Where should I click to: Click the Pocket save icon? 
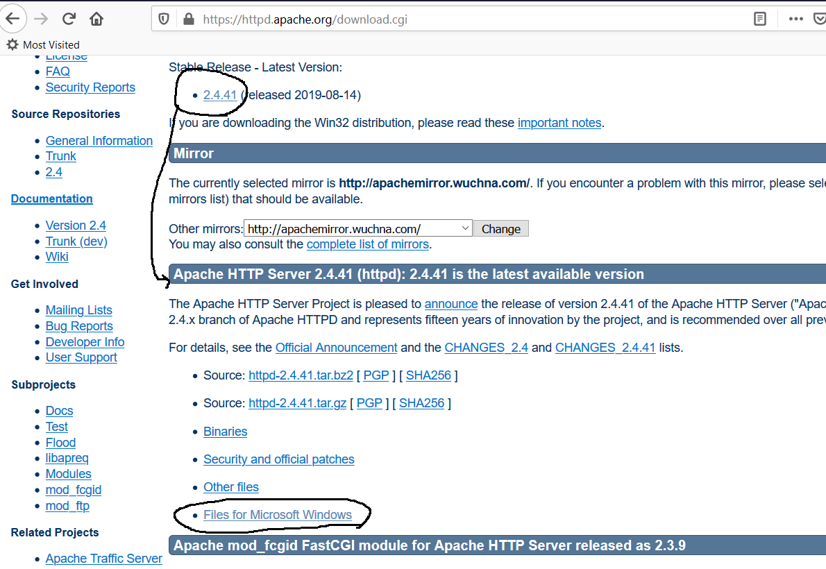[x=819, y=19]
